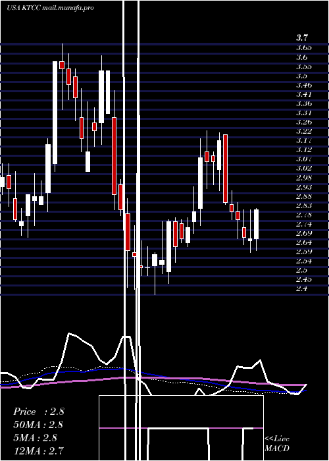329x461 pixels.
Task: Click the 3.46 price axis label
Action: (x=304, y=85)
